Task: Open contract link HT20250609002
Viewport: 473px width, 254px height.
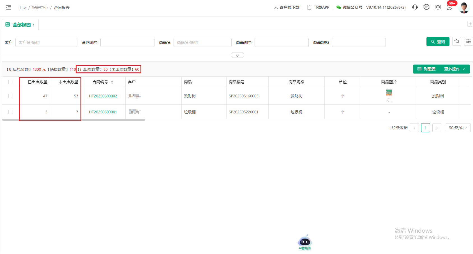Action: 103,96
